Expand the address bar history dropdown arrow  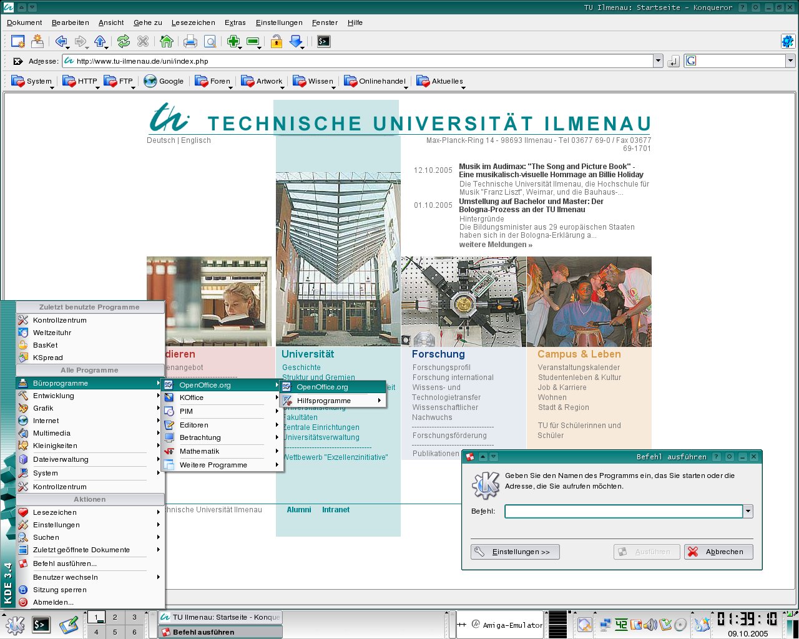(658, 61)
